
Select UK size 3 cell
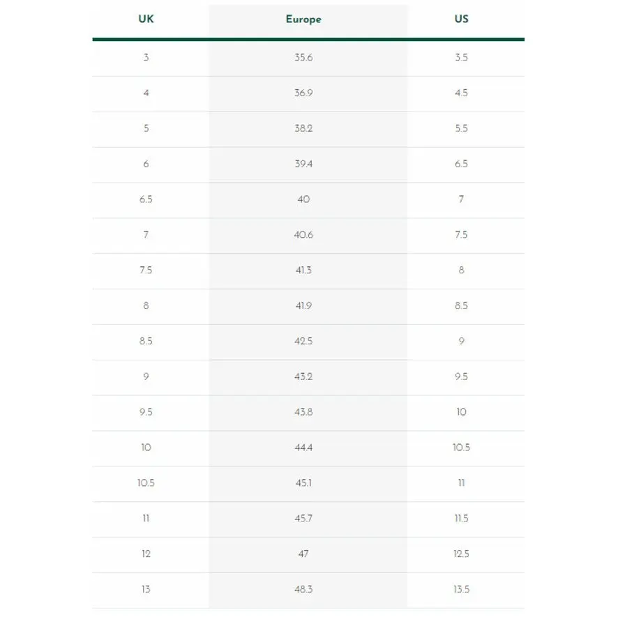tap(146, 58)
